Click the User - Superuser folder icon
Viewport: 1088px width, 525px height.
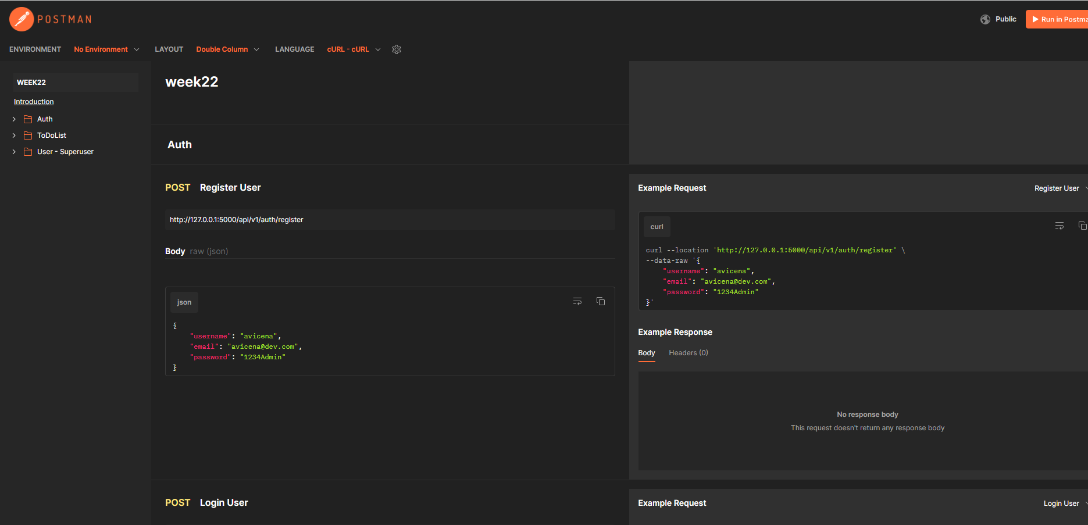[x=28, y=152]
